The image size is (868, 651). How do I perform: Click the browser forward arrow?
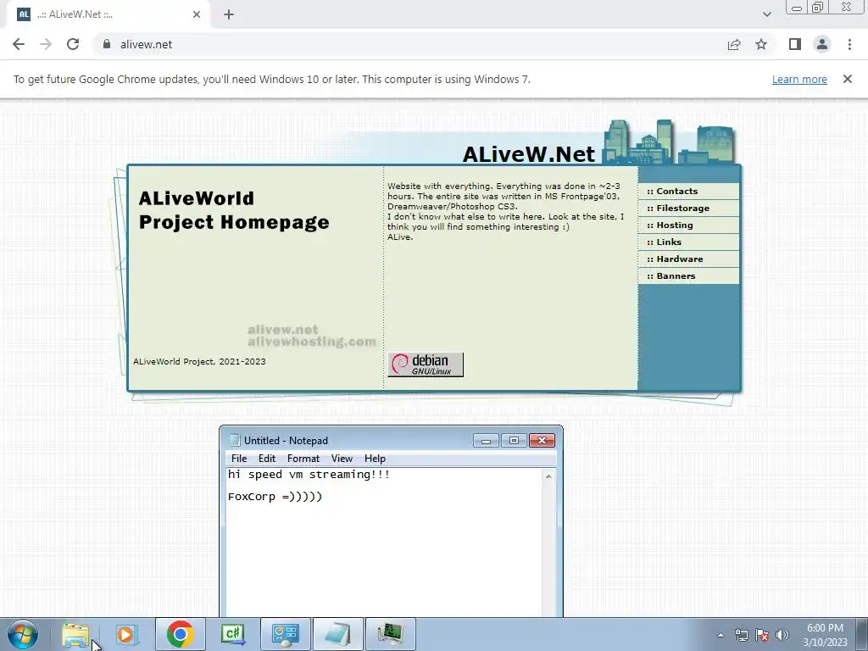tap(46, 44)
